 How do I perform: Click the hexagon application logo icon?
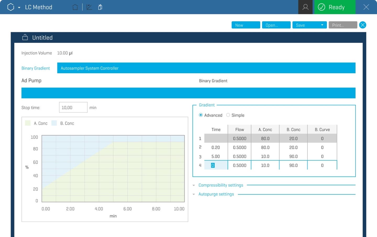coord(10,7)
